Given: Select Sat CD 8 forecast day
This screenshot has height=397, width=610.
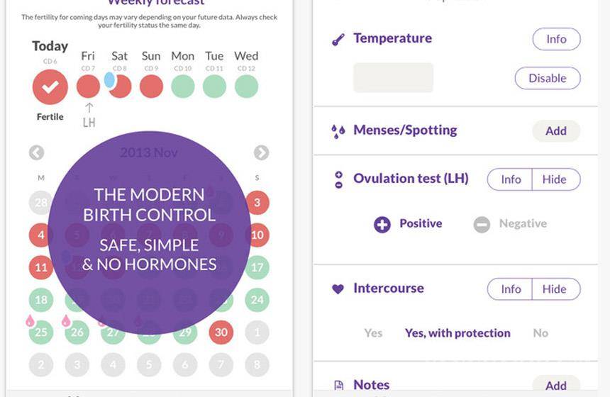Looking at the screenshot, I should (120, 86).
